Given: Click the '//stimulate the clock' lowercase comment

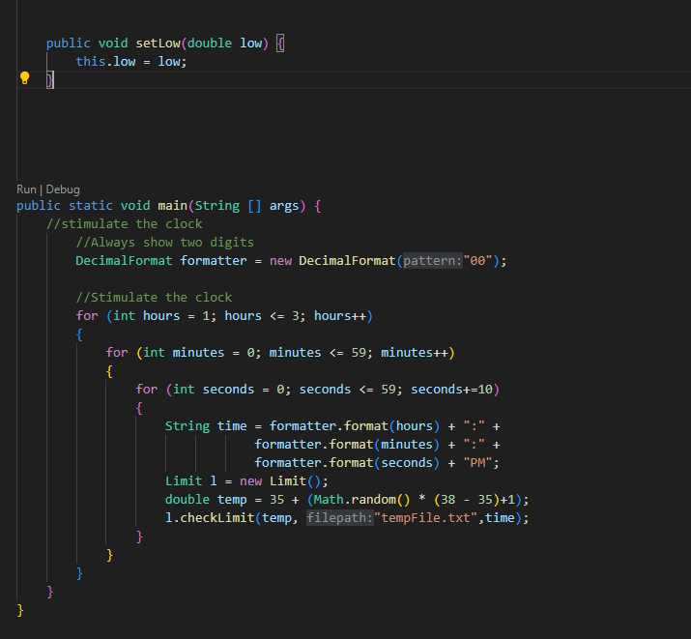Looking at the screenshot, I should (125, 224).
